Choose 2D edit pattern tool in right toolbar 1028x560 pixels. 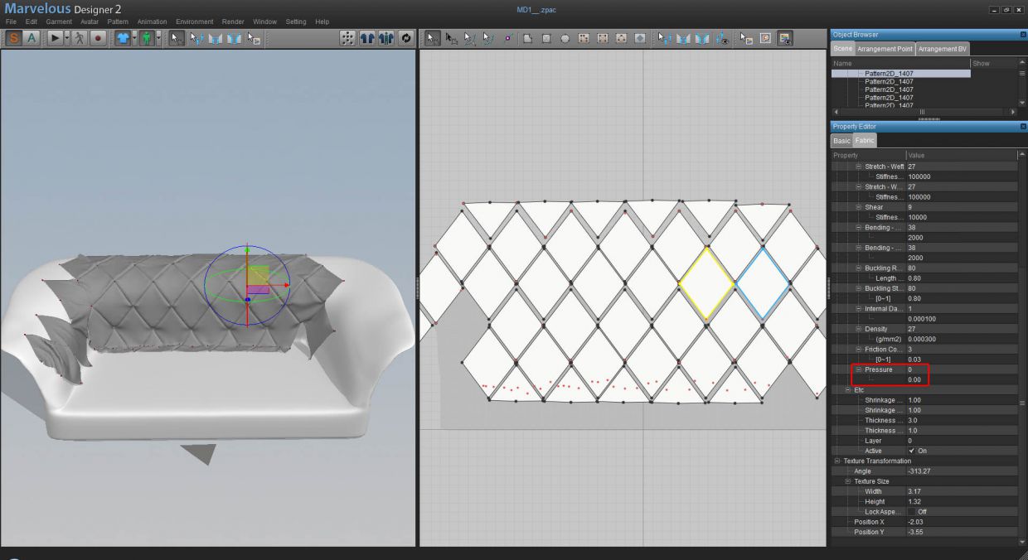(432, 38)
